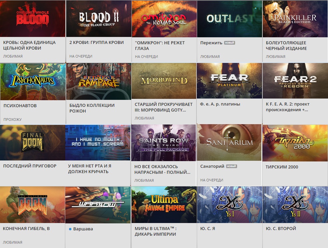The image size is (328, 248).
Task: Click The Ultimate Doom cover image
Action: tap(32, 205)
